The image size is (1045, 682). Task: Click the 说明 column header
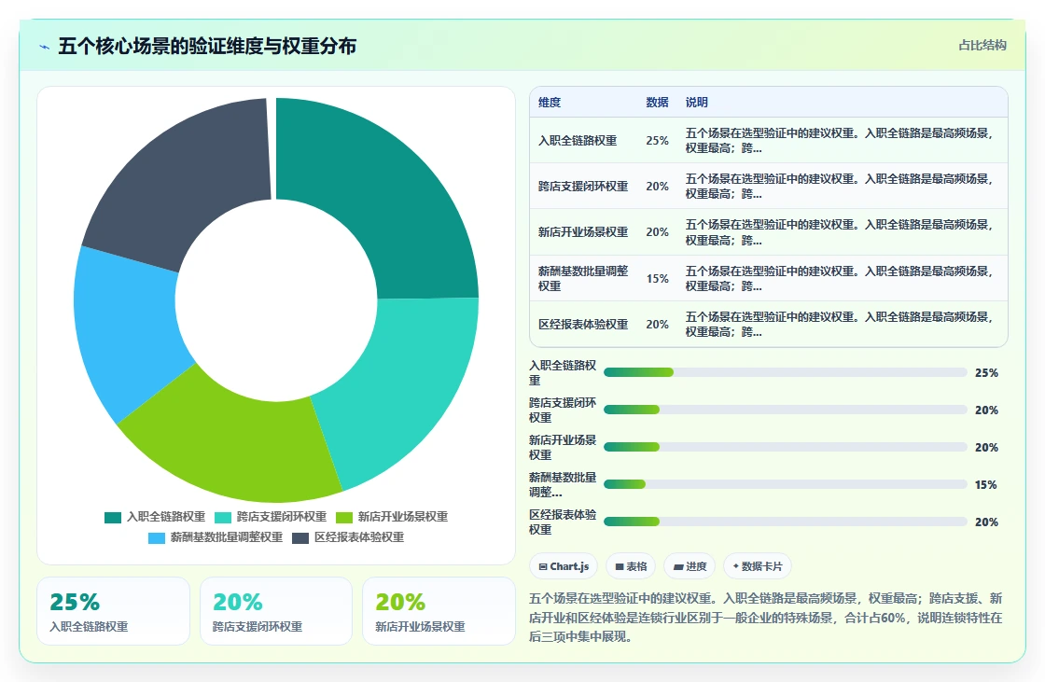[x=696, y=102]
